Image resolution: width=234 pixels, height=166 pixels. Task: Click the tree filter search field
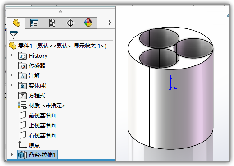click(x=61, y=35)
